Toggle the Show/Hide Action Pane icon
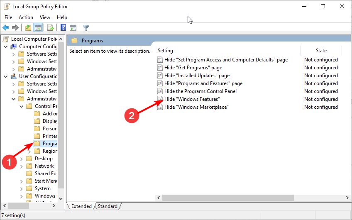Viewport: 352px width, 220px height. 73,28
